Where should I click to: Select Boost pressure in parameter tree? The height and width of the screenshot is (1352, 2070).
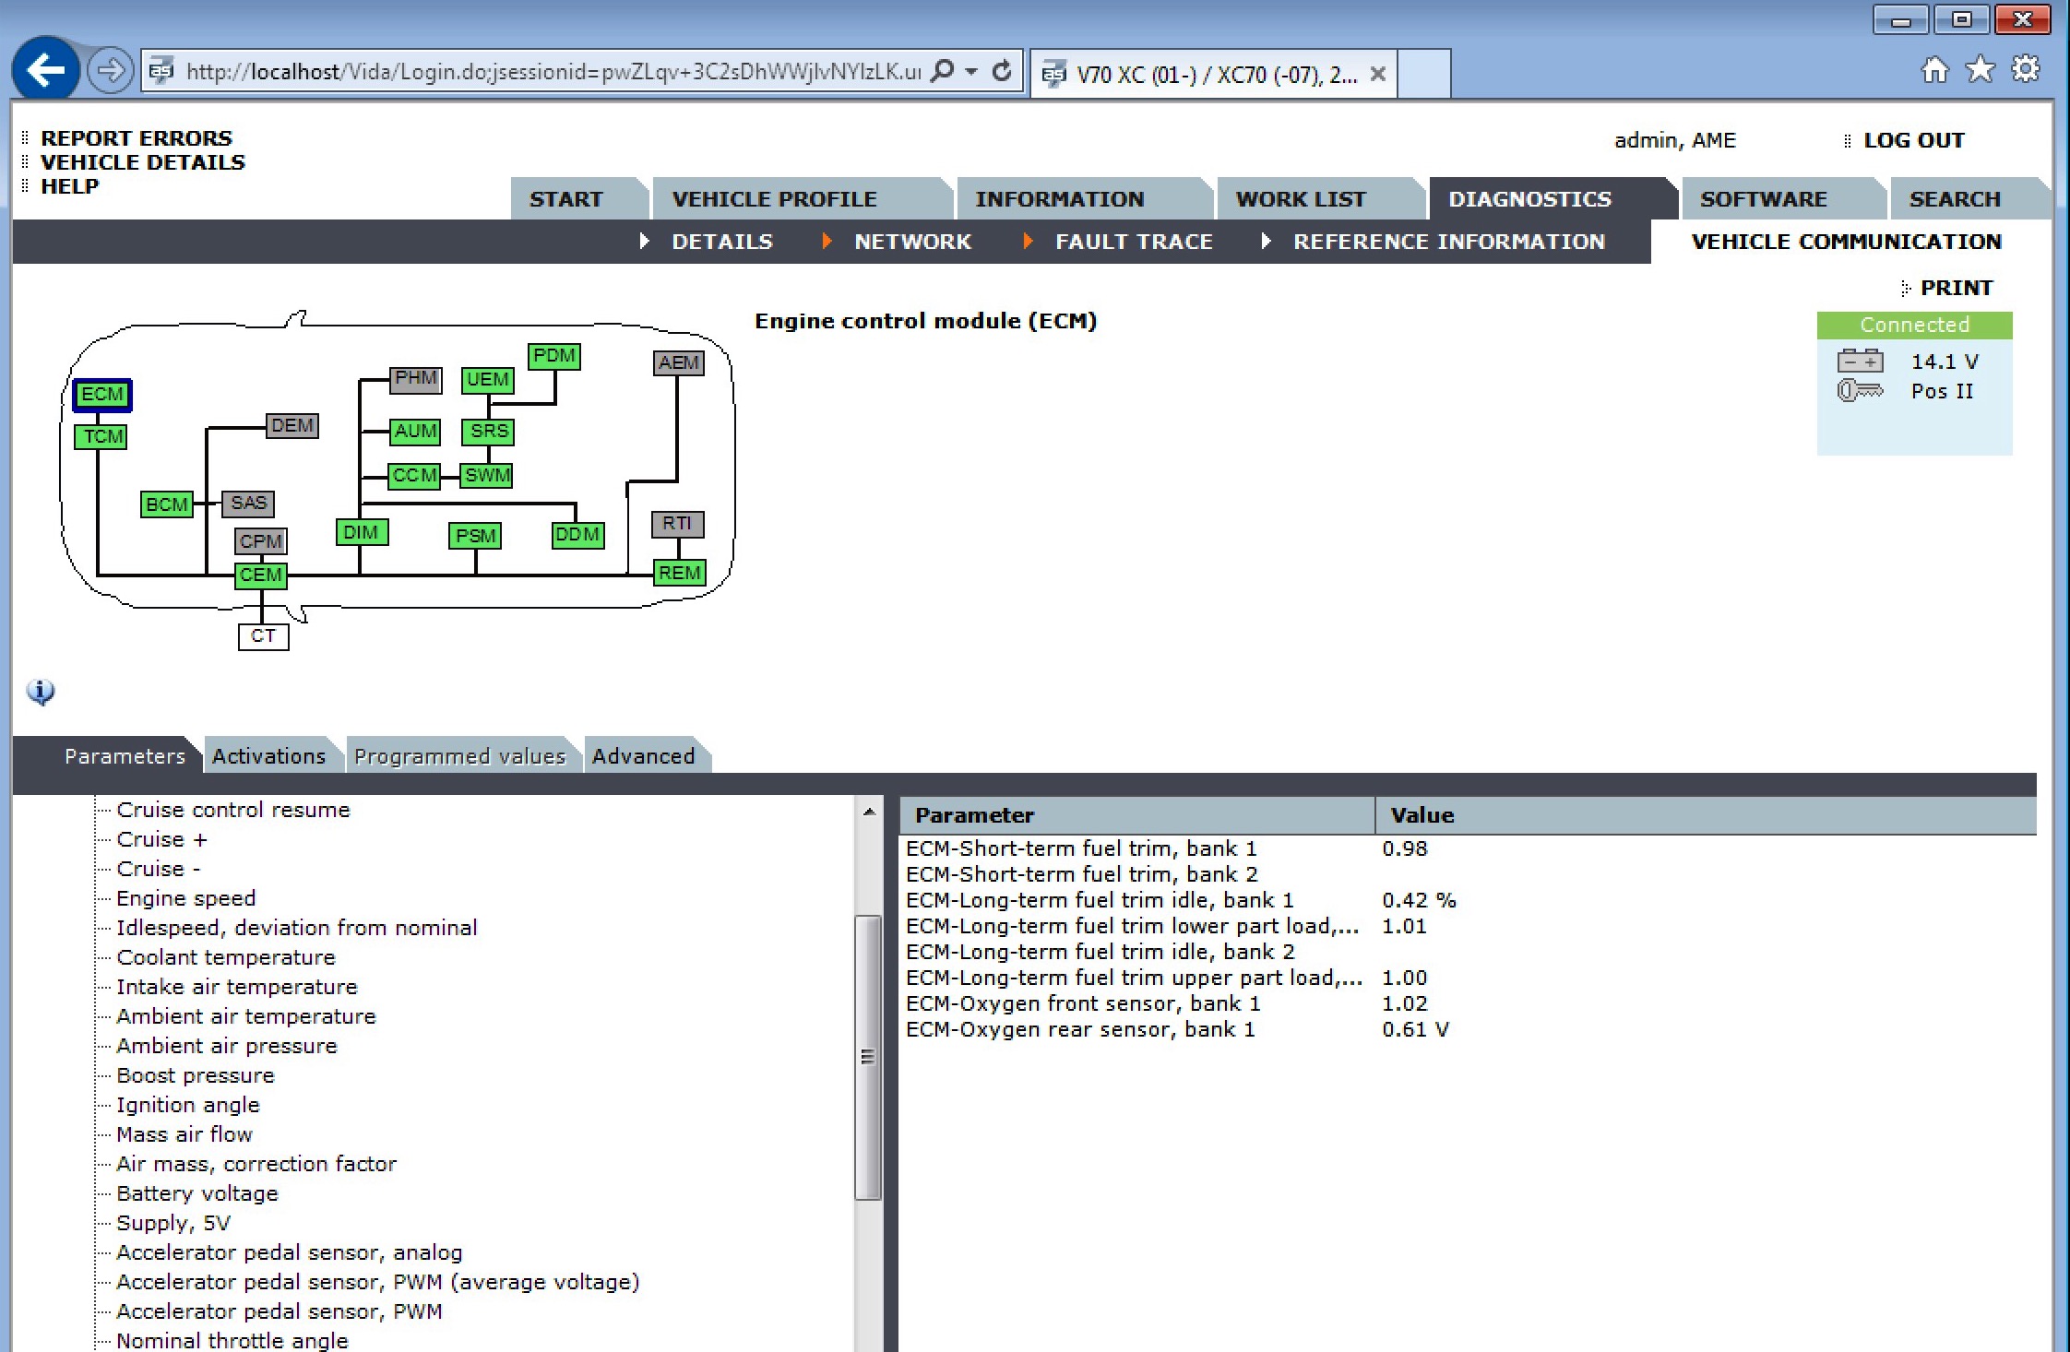(196, 1075)
